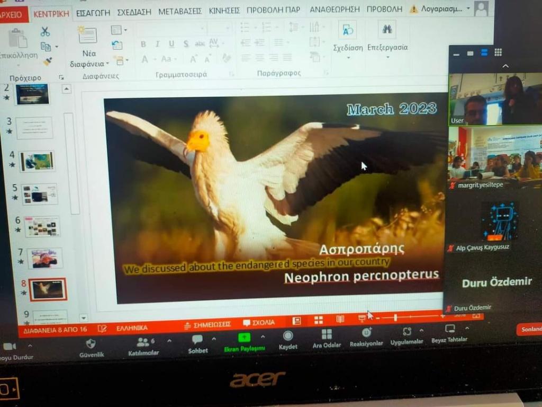Screen dimensions: 542x407
Task: Open the Επεξεργασία binoculars tool
Action: 387,30
